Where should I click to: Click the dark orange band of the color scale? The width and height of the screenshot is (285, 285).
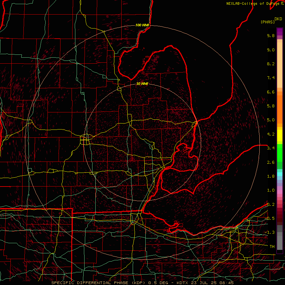[x=280, y=109]
